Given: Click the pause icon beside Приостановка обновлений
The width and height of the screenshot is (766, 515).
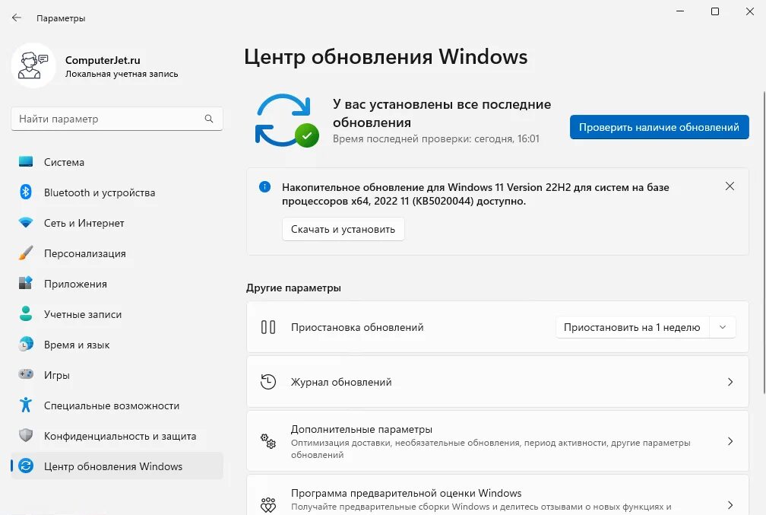Looking at the screenshot, I should (x=268, y=327).
